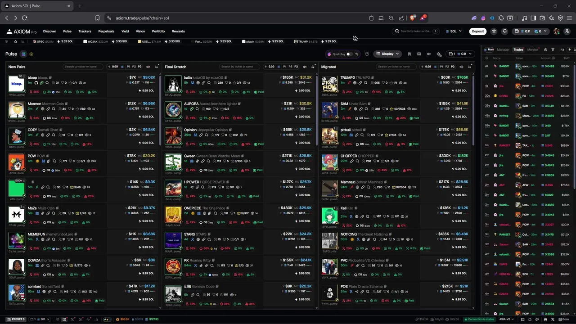
Task: Open the bookmark icon next to Display
Action: (409, 54)
